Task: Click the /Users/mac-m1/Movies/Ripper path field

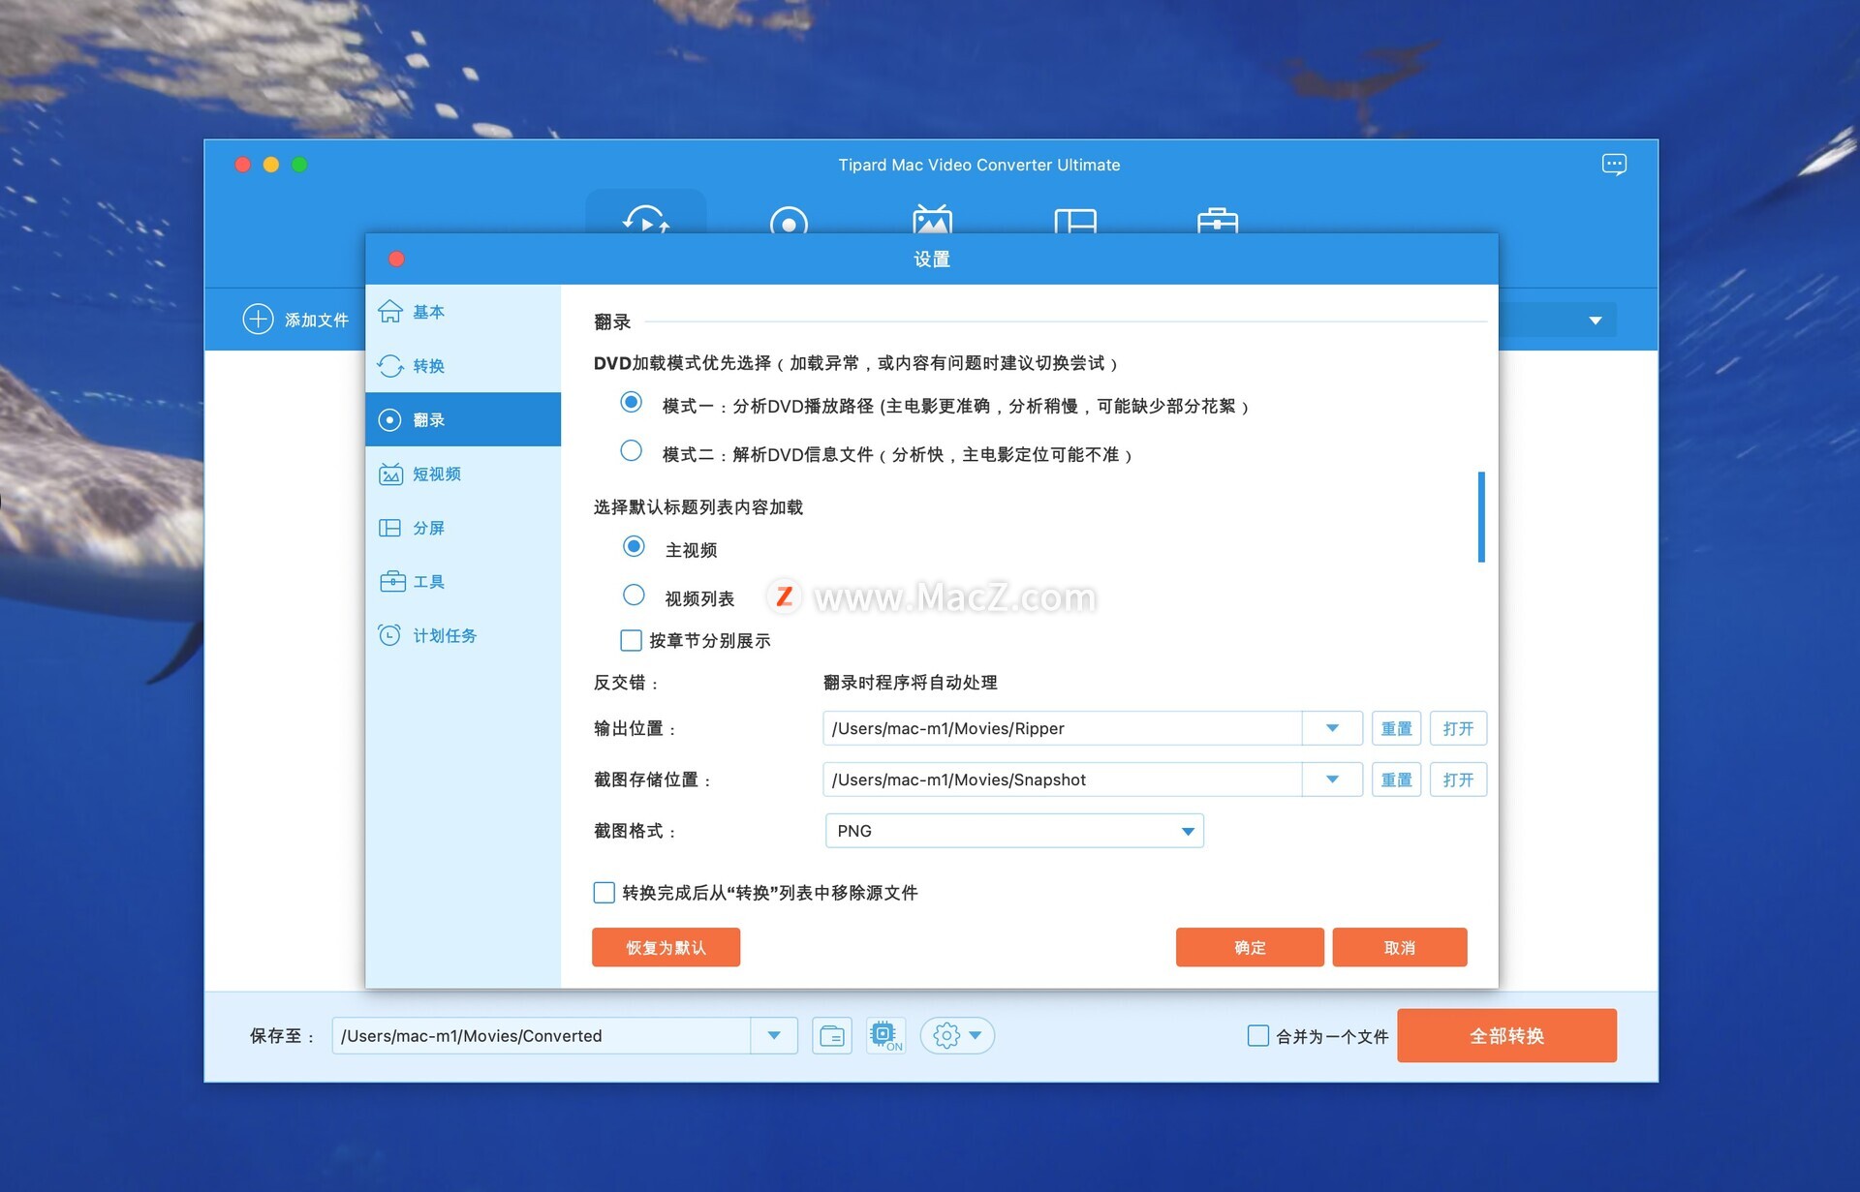Action: [x=1062, y=728]
